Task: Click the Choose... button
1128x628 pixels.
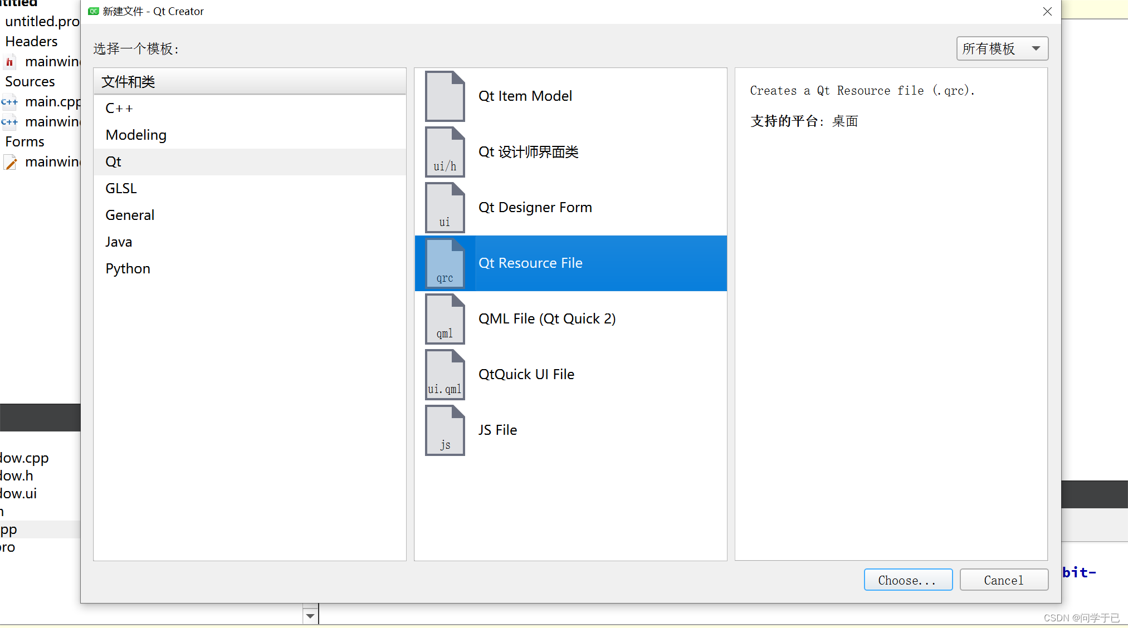Action: click(907, 580)
